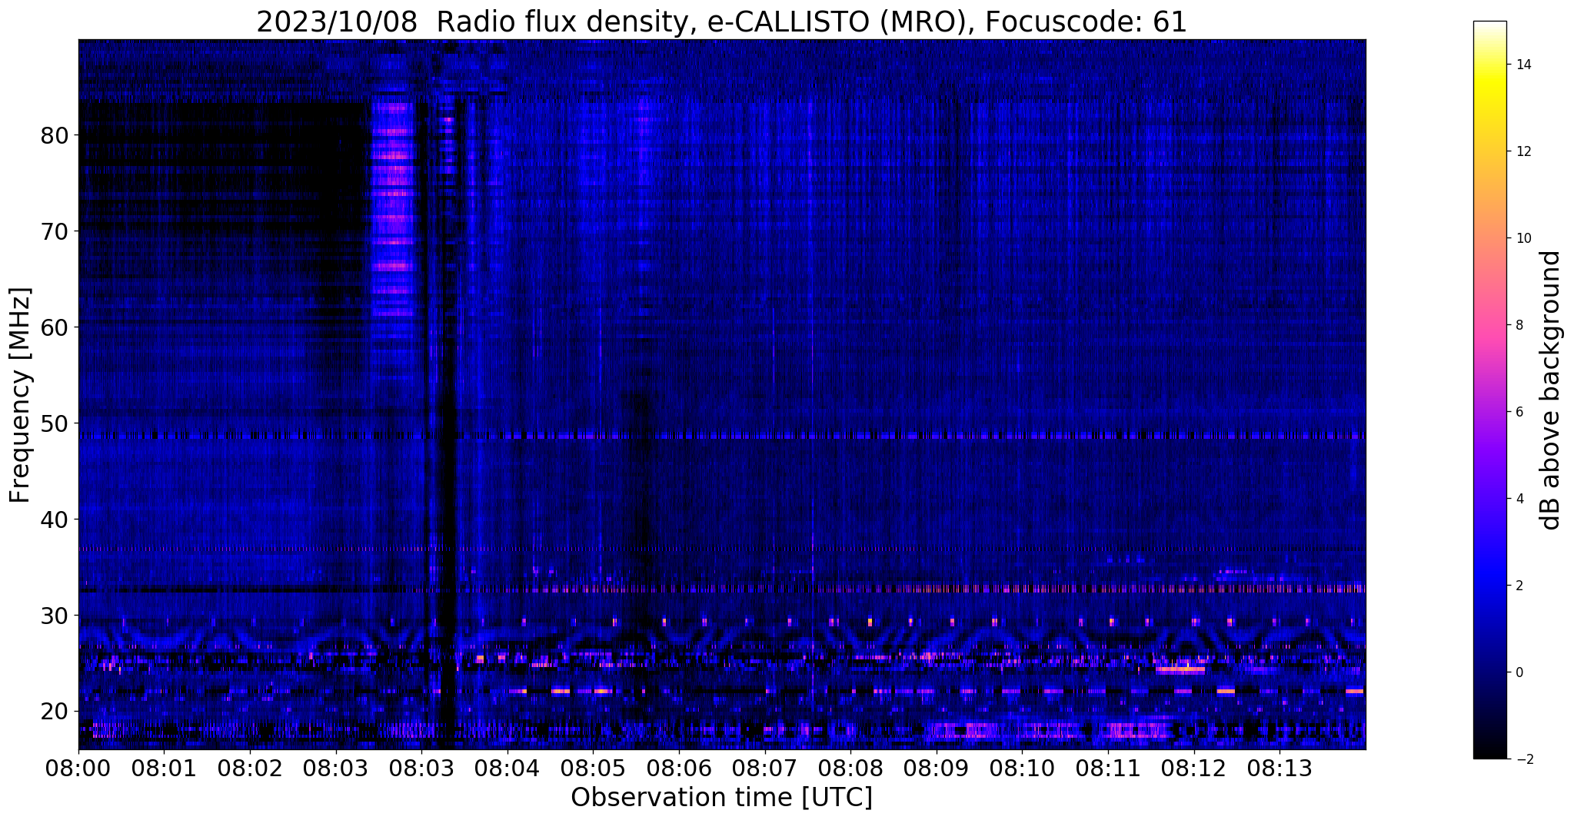
Task: Click the 40 tick on the frequency axis
Action: (x=54, y=520)
